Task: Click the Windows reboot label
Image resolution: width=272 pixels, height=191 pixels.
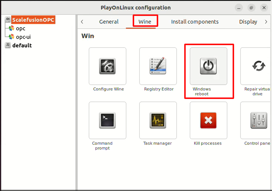Action: click(x=202, y=91)
